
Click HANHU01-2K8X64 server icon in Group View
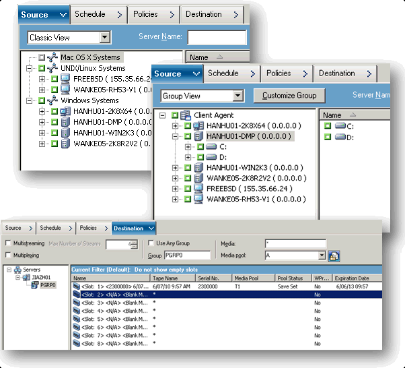pos(198,126)
